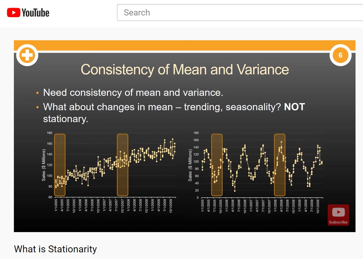
Task: Click the 180 y-axis label on the left chart
Action: pos(50,133)
